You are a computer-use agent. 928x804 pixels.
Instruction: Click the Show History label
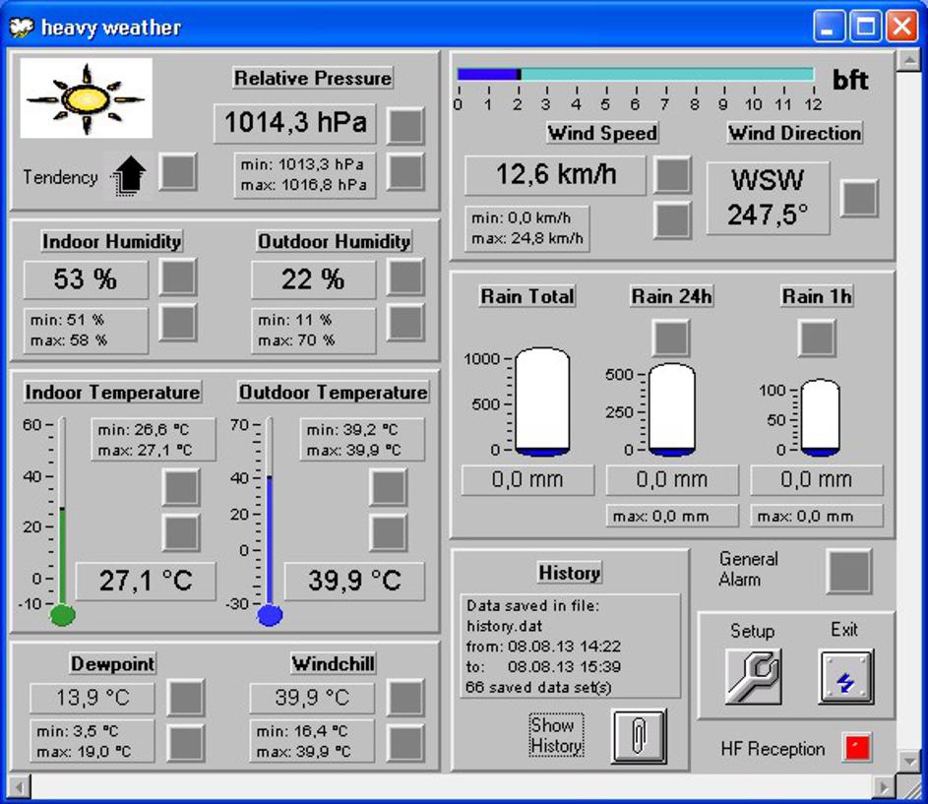[x=556, y=735]
